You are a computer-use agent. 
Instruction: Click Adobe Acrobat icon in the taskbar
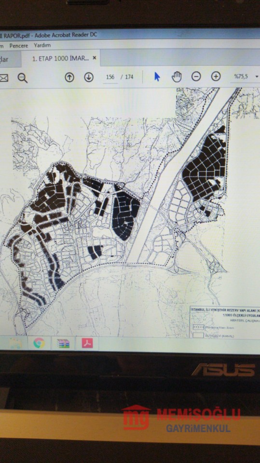[87, 343]
